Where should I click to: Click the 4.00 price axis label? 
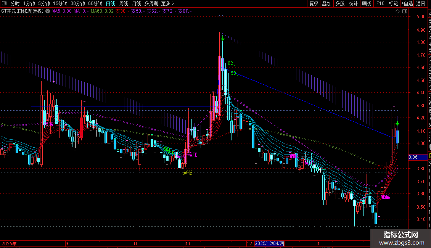[421, 143]
